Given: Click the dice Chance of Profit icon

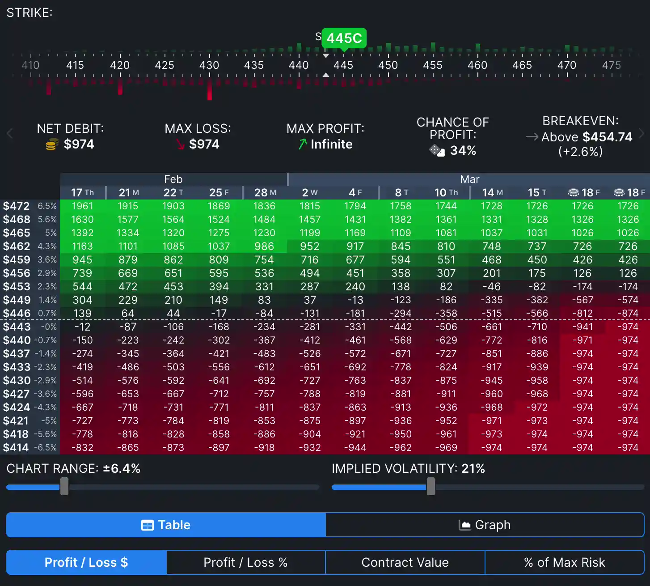Looking at the screenshot, I should click(x=437, y=150).
